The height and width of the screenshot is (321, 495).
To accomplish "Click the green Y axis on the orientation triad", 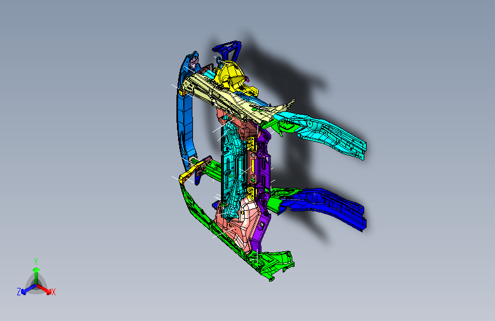I will (36, 273).
